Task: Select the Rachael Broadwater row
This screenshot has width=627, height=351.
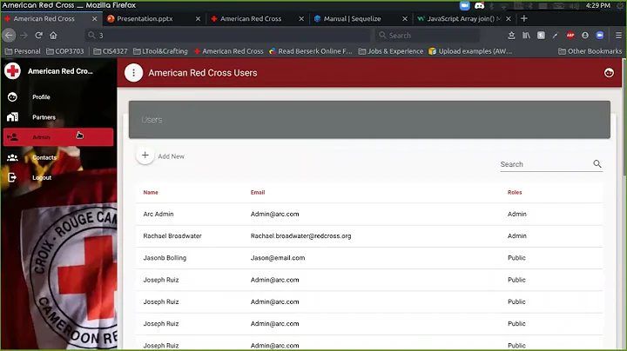Action: 369,236
